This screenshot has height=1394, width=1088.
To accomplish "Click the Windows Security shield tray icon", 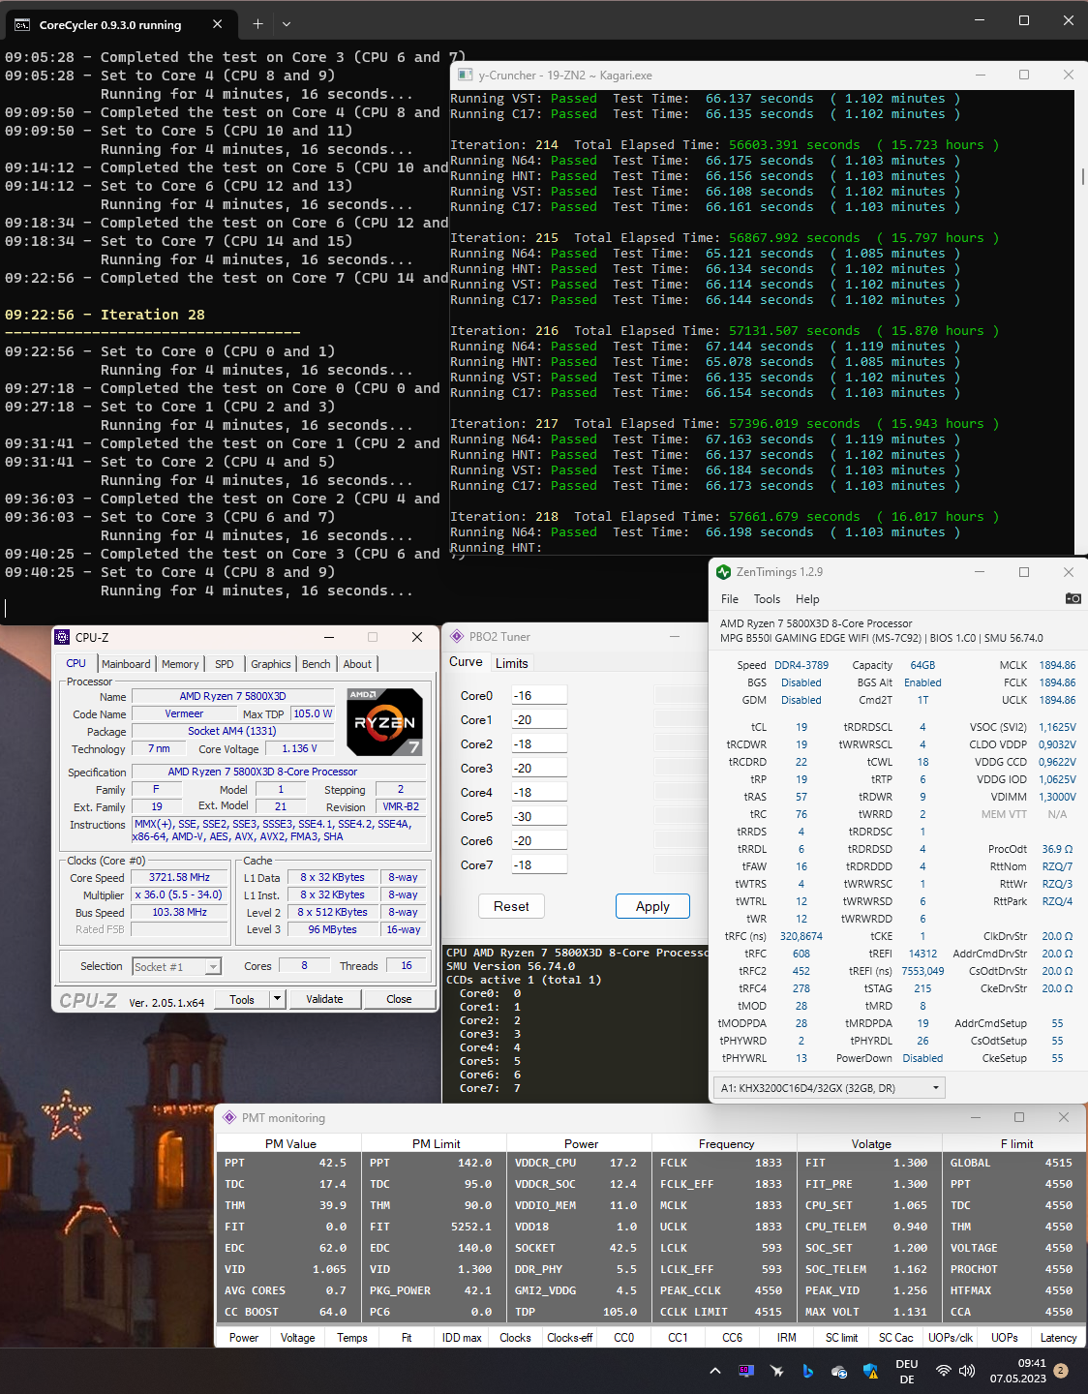I will [869, 1371].
